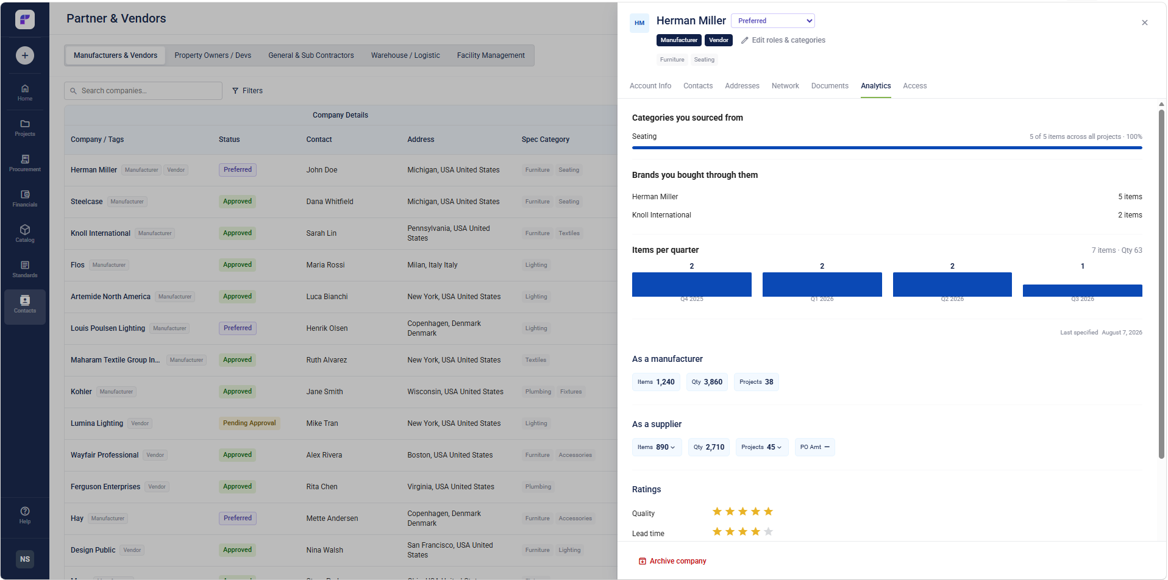Click the Seating category progress bar
This screenshot has height=580, width=1168.
coord(887,147)
